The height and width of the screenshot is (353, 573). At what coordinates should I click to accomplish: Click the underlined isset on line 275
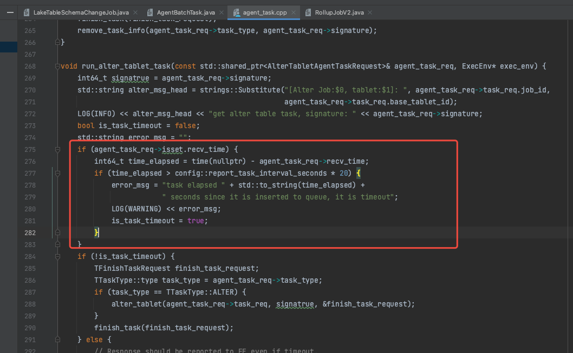point(172,150)
